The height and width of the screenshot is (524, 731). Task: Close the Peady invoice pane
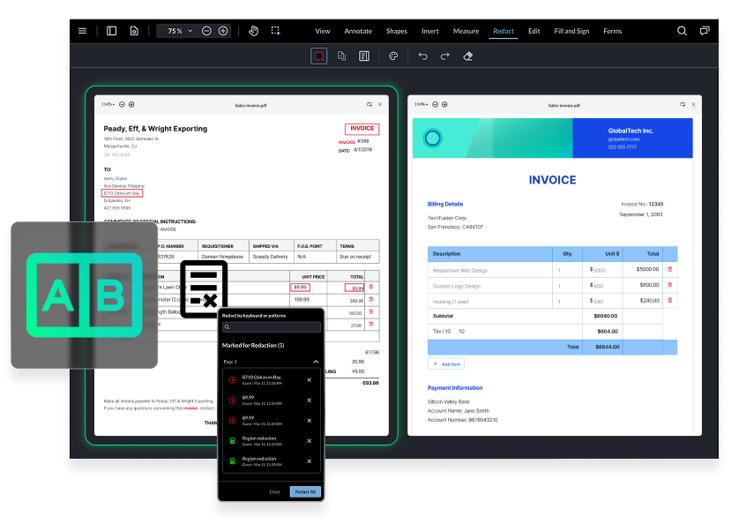coord(380,104)
